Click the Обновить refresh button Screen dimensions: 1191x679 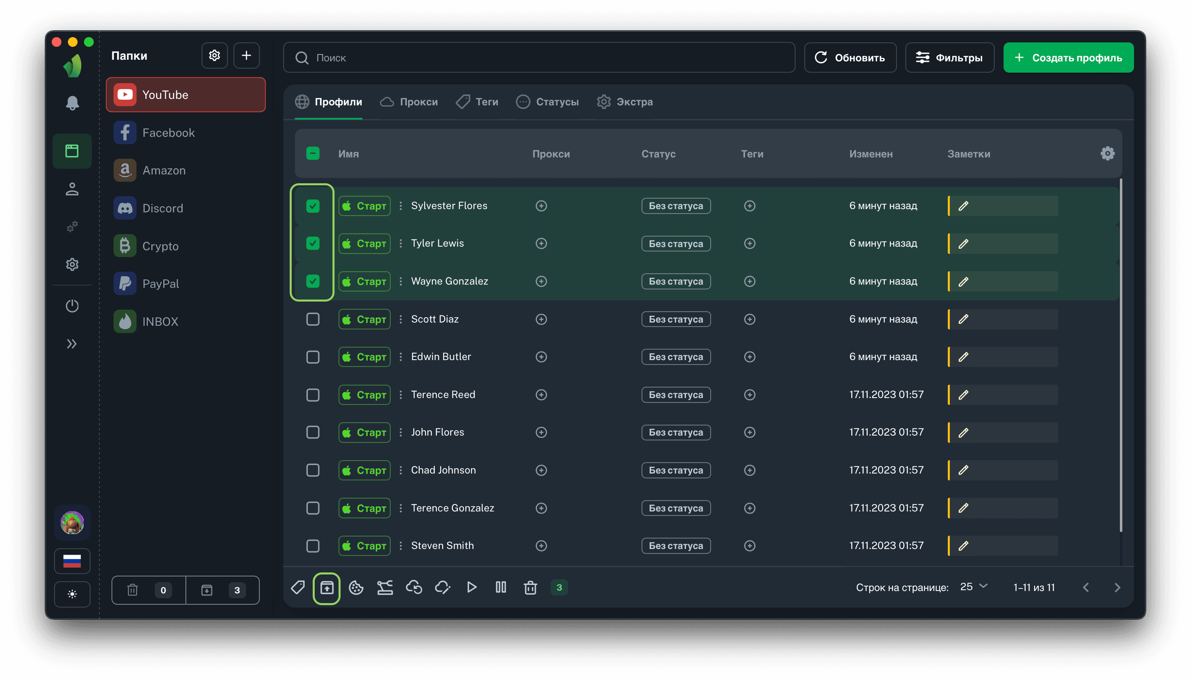point(850,58)
